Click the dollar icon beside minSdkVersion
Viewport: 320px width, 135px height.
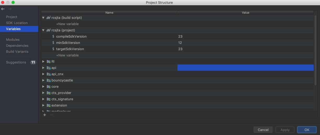click(53, 43)
